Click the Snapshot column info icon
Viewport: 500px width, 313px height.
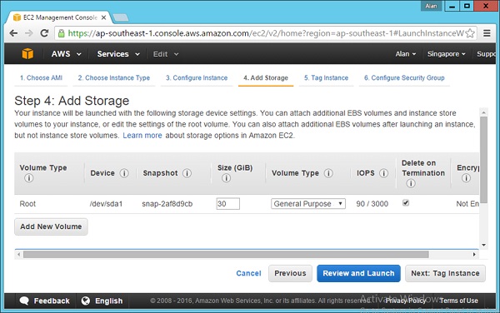(x=187, y=173)
